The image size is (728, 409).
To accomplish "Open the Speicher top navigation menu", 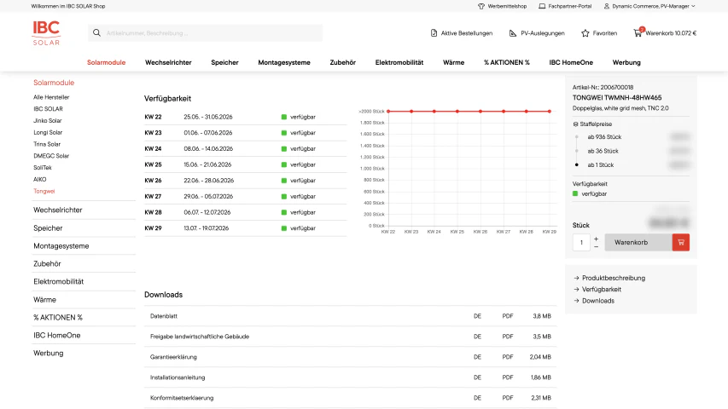I will tap(224, 62).
